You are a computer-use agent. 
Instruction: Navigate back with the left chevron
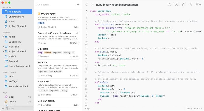pyautogui.click(x=86, y=5)
